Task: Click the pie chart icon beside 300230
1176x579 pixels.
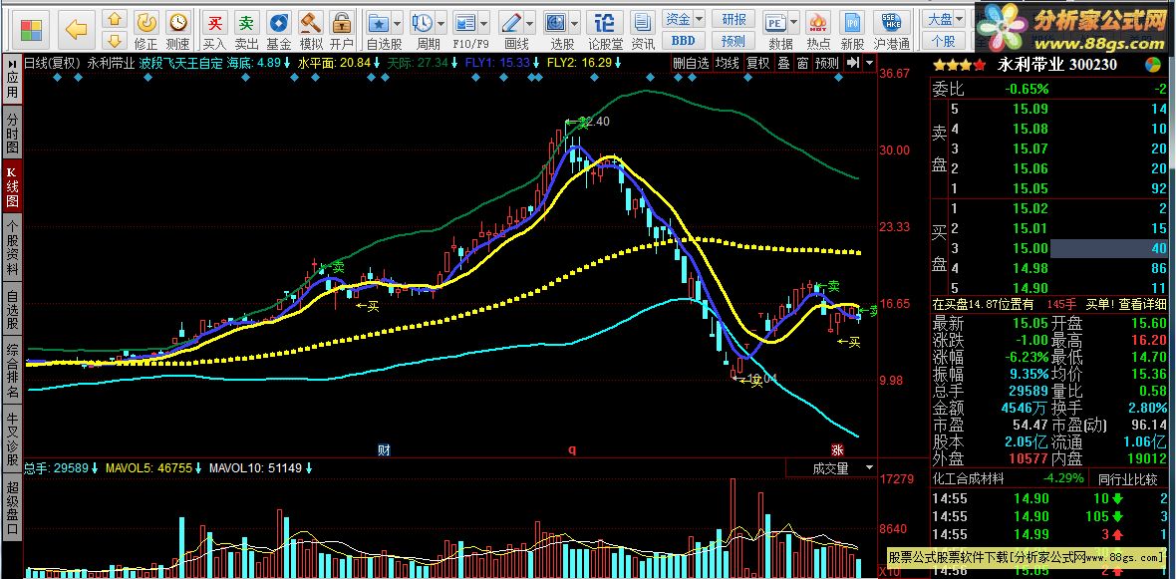Action: 1152,65
